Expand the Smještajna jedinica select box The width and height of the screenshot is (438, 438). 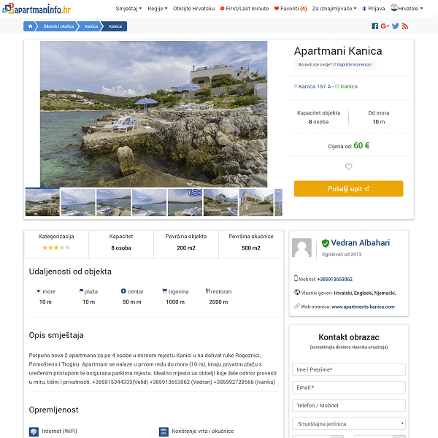(348, 423)
